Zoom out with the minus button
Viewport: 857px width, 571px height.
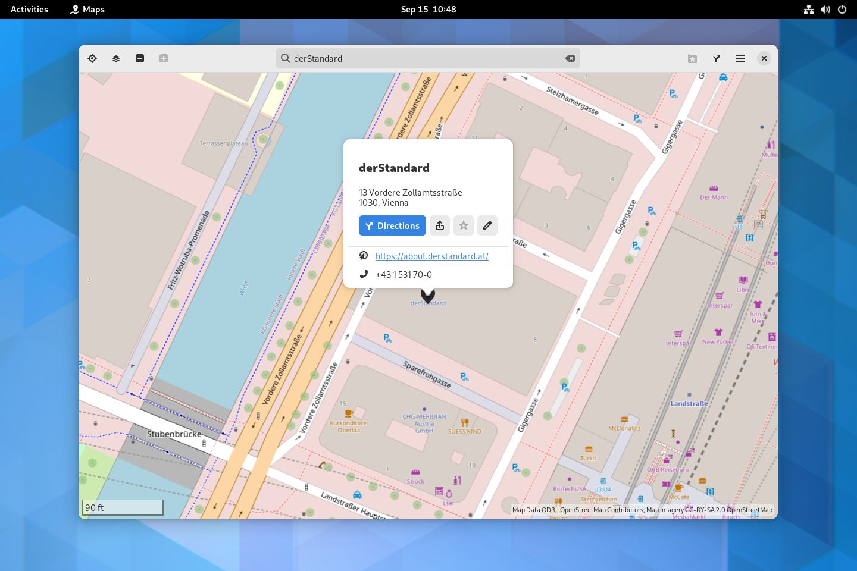[x=140, y=58]
